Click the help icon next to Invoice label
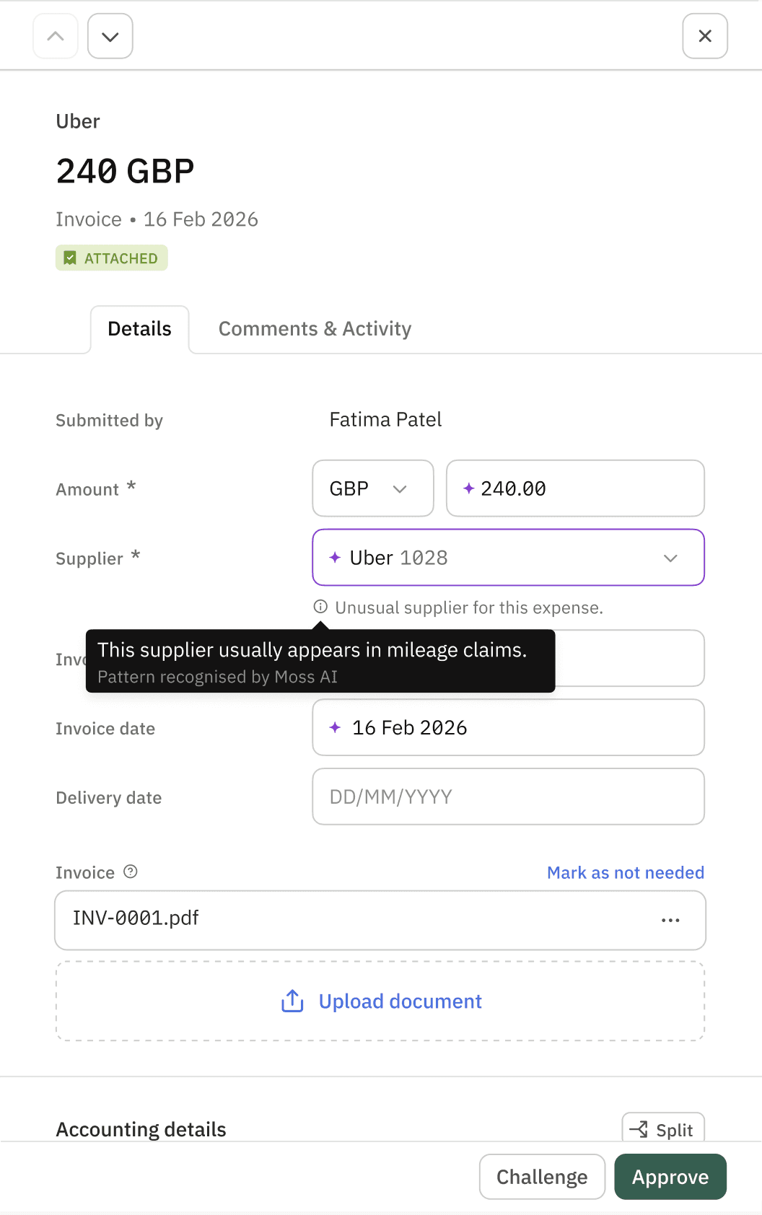Screen dimensions: 762x1215 [x=131, y=872]
